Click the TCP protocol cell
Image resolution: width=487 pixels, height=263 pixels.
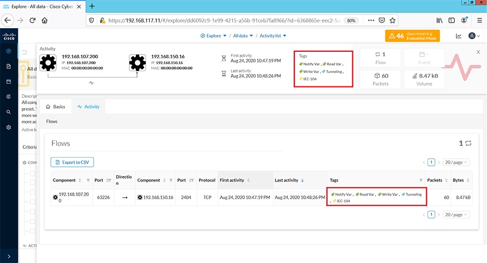tap(207, 197)
